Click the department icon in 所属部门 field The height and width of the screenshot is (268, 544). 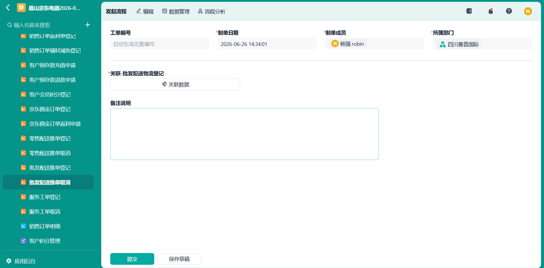pos(443,45)
